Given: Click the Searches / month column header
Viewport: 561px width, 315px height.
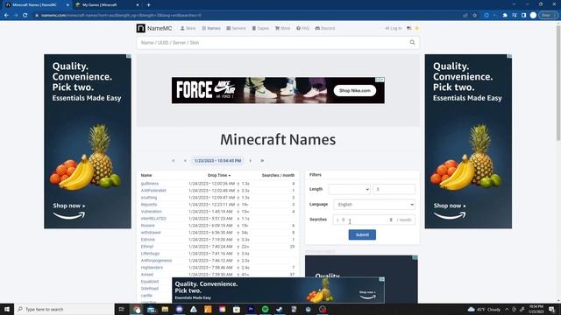Looking at the screenshot, I should click(278, 175).
